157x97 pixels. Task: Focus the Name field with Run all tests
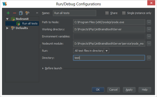[74, 13]
